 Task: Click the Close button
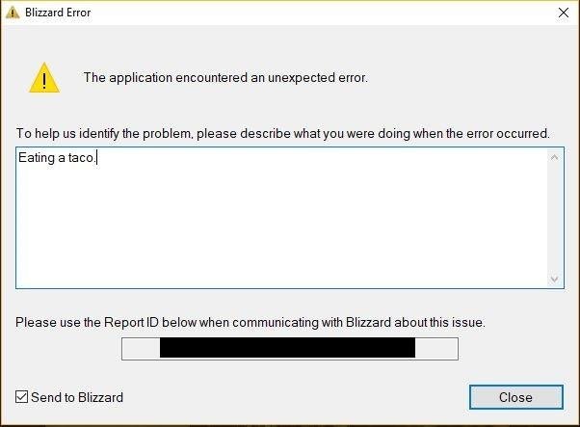516,397
